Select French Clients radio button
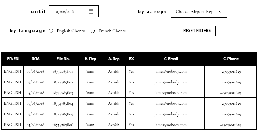Image resolution: width=259 pixels, height=130 pixels. point(93,31)
